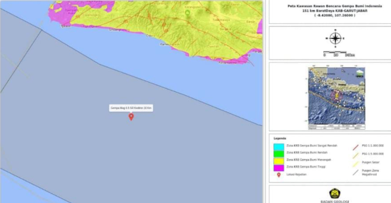Viewport: 391px width, 203px height.
Task: Click the PSG 1:5.000.000 line symbol
Action: (356, 156)
